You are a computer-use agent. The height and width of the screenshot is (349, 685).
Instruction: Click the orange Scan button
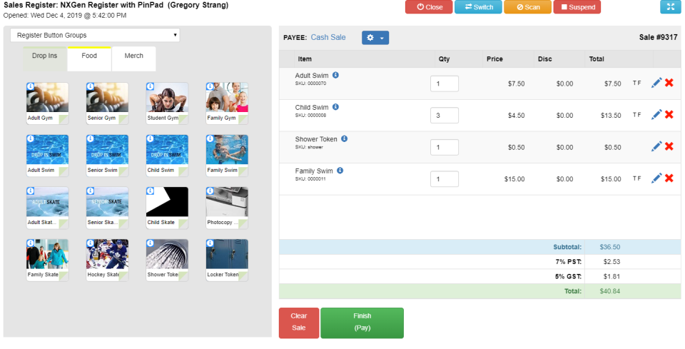pos(528,7)
